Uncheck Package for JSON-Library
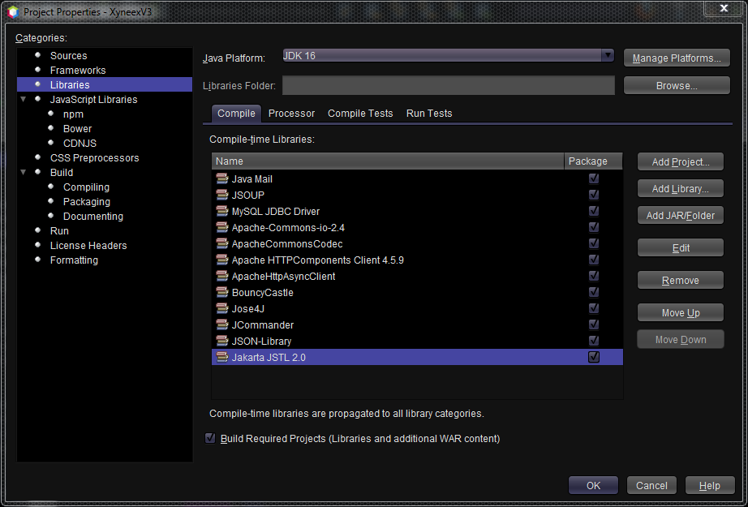Image resolution: width=748 pixels, height=507 pixels. 593,341
